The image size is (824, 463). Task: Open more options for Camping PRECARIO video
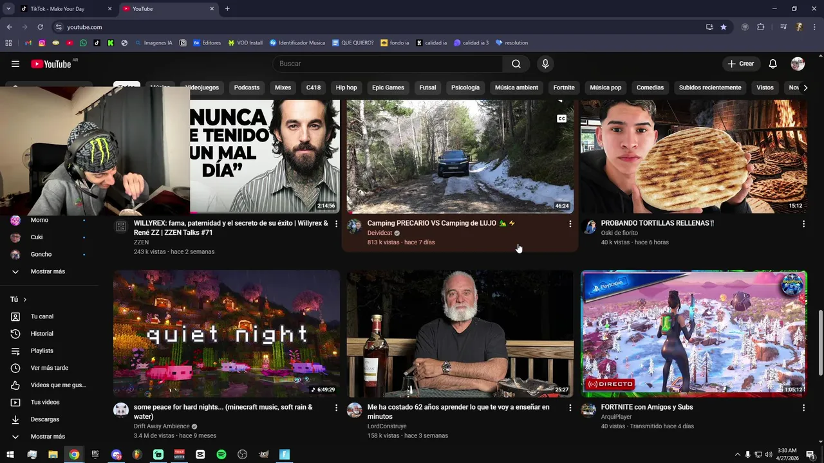pos(570,224)
